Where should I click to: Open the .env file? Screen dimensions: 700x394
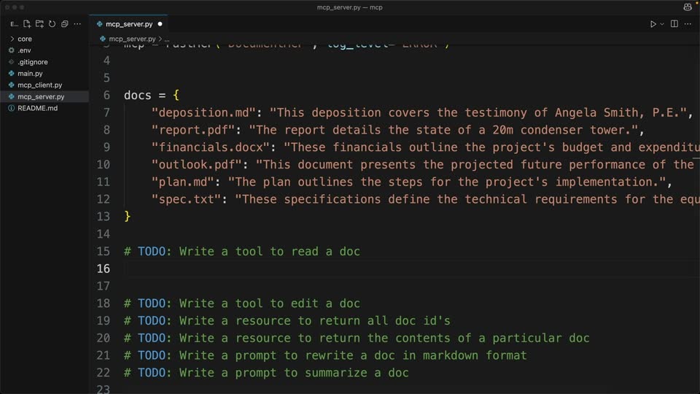point(44,50)
